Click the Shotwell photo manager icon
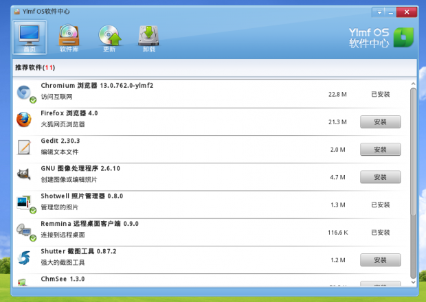The image size is (426, 302). click(25, 203)
